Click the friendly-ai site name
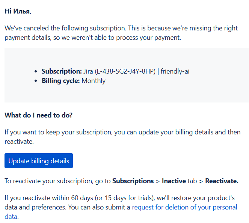249x223 pixels. pyautogui.click(x=175, y=71)
